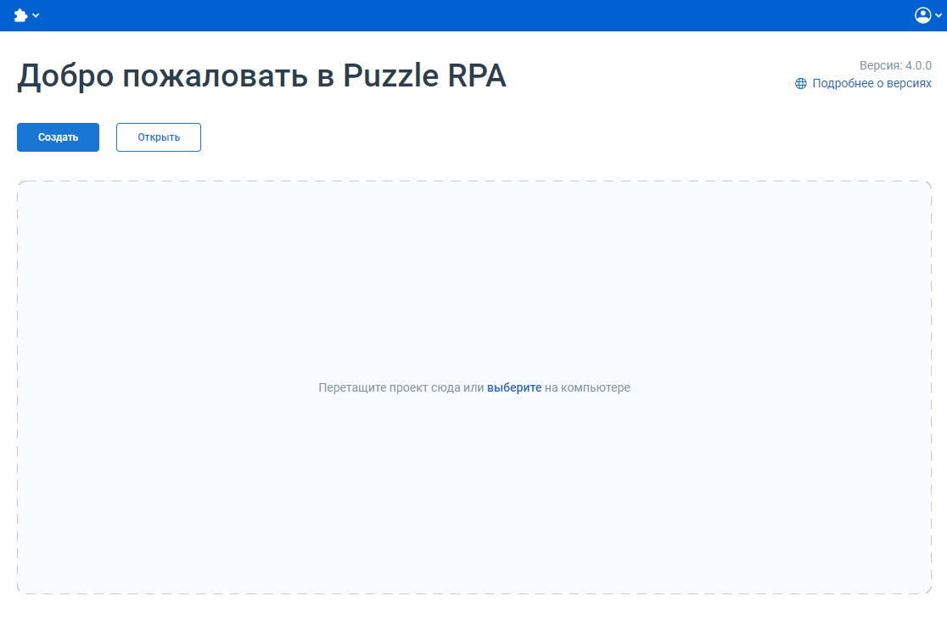Image resolution: width=947 pixels, height=618 pixels.
Task: Click the text Перетащите проект сюда или
Action: point(401,387)
